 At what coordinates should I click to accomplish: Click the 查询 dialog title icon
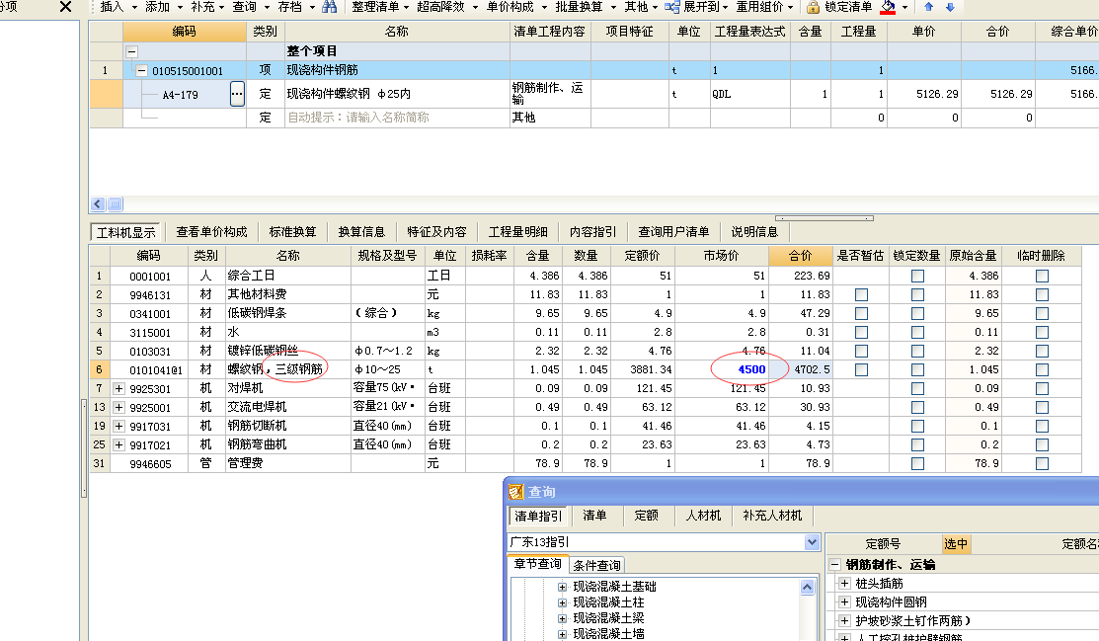515,491
